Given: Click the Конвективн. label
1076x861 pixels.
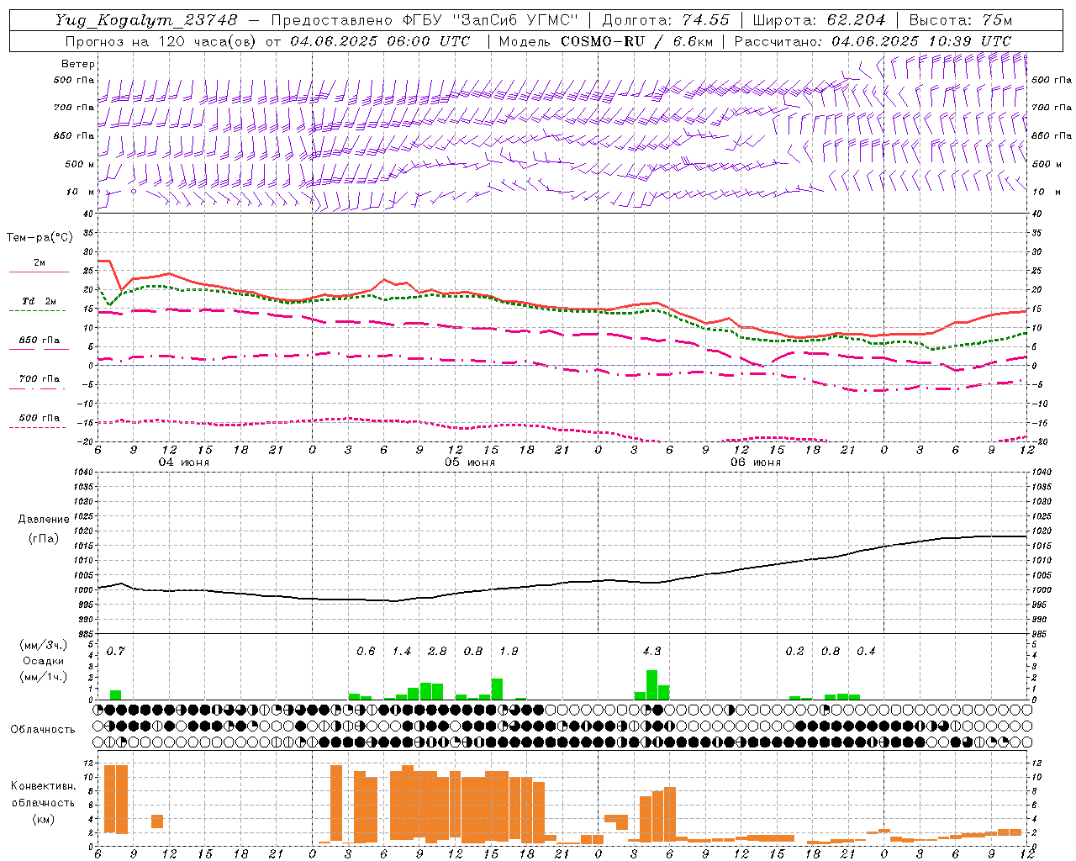Looking at the screenshot, I should (43, 786).
